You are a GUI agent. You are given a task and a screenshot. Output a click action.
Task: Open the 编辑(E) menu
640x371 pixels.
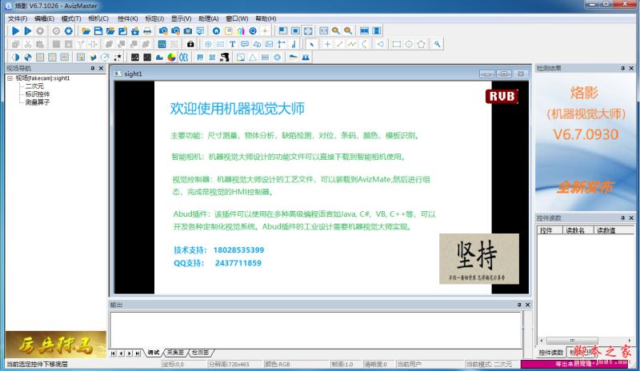44,18
